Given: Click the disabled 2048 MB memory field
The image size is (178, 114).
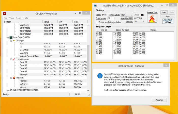Looking at the screenshot, I should coord(137,15).
